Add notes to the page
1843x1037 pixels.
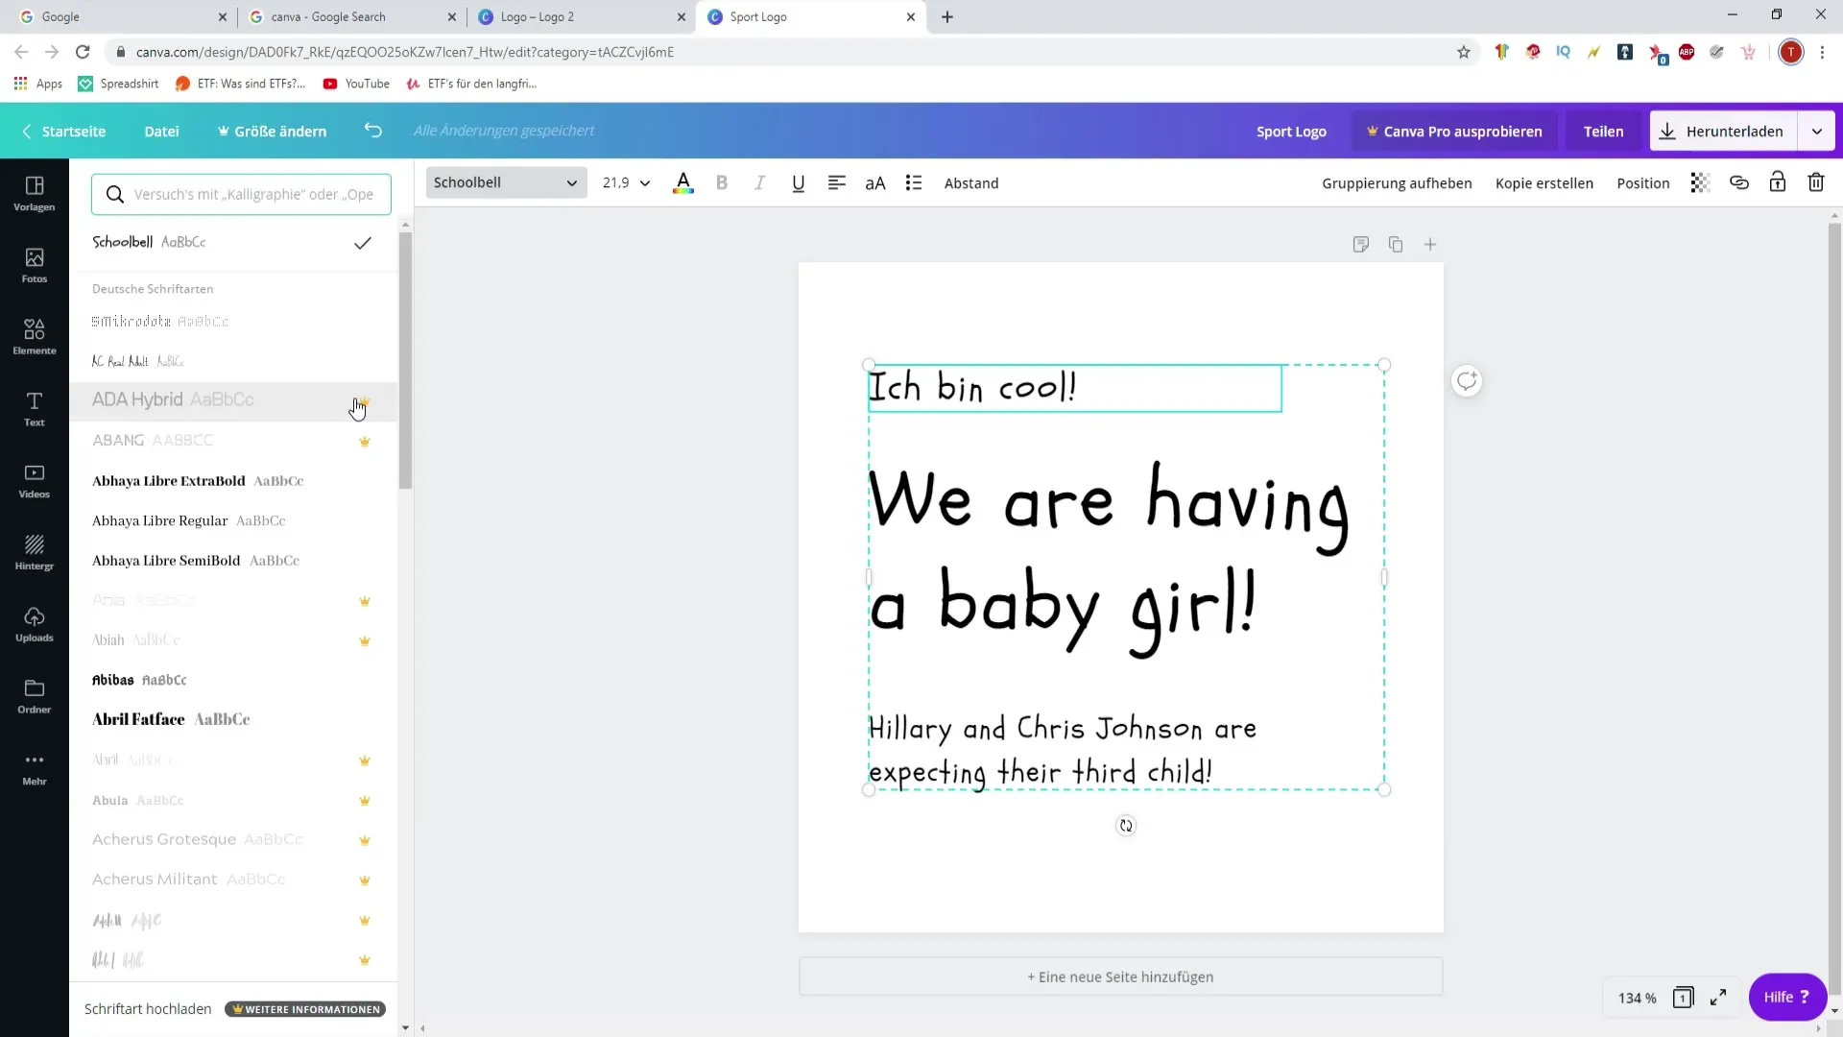click(x=1360, y=245)
